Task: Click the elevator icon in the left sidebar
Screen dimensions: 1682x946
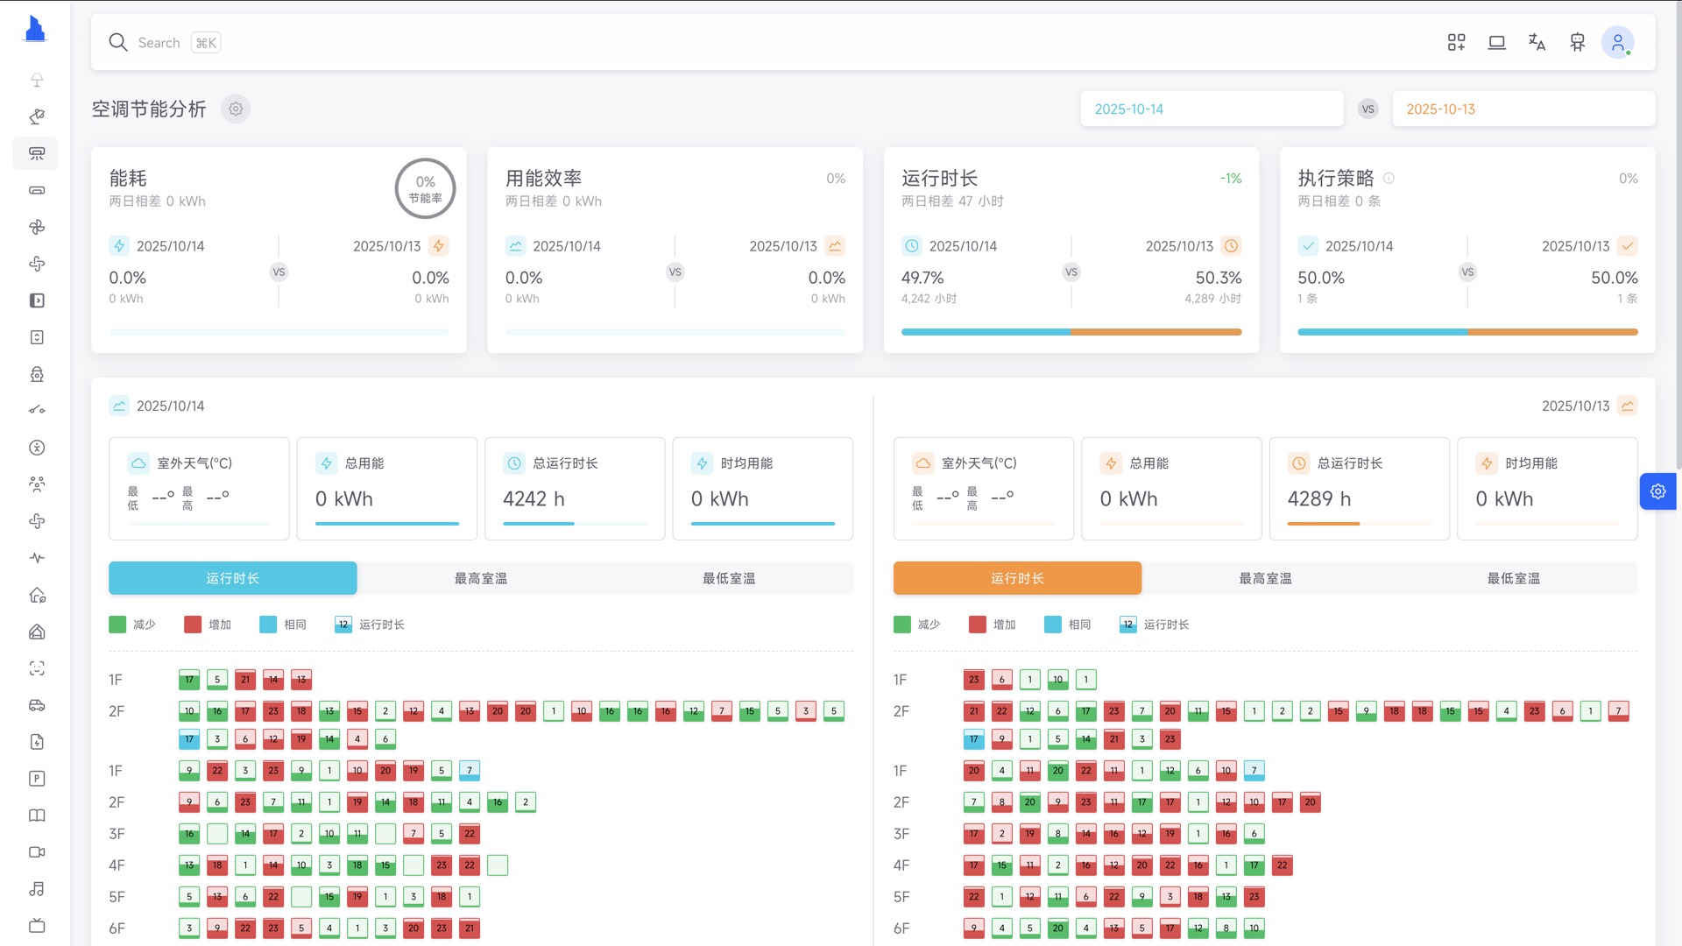Action: click(x=36, y=337)
